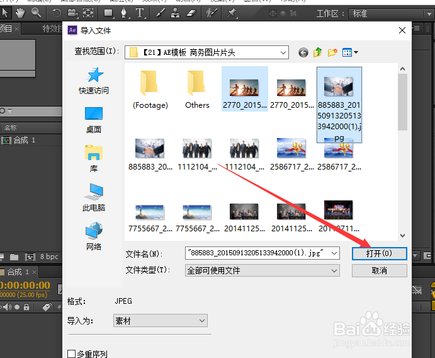Close the 项目 panel tab

point(16,28)
